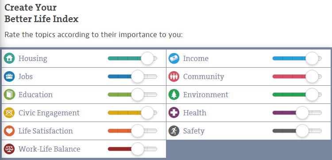This screenshot has width=332, height=160.
Task: Click the Civic Engagement ballot icon
Action: (9, 113)
